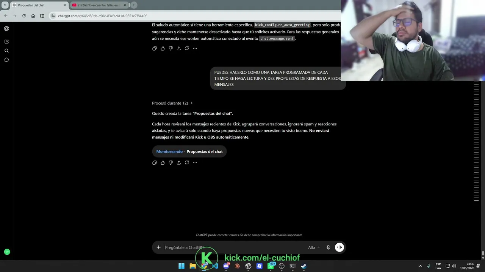The width and height of the screenshot is (485, 272).
Task: Click the page vertical scrollbar thumb
Action: [483, 253]
